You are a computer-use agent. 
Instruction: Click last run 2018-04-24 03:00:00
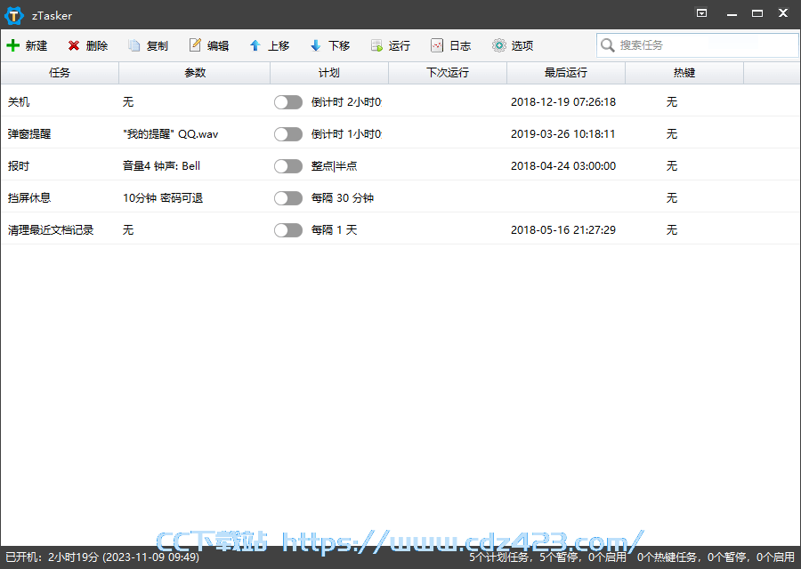click(563, 166)
